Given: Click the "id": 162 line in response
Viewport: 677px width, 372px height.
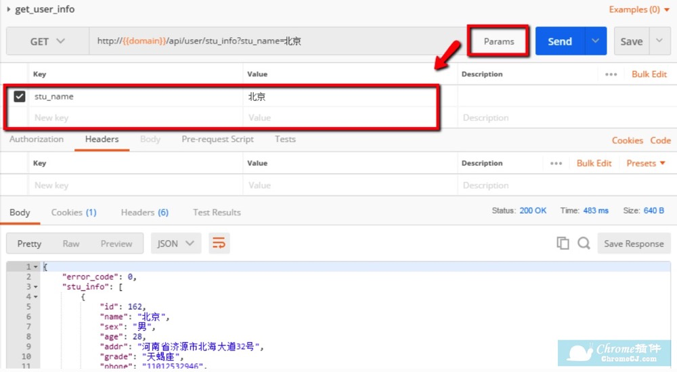Looking at the screenshot, I should click(x=123, y=306).
